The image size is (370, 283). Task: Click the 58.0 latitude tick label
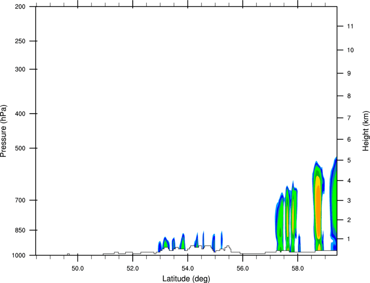(x=298, y=269)
